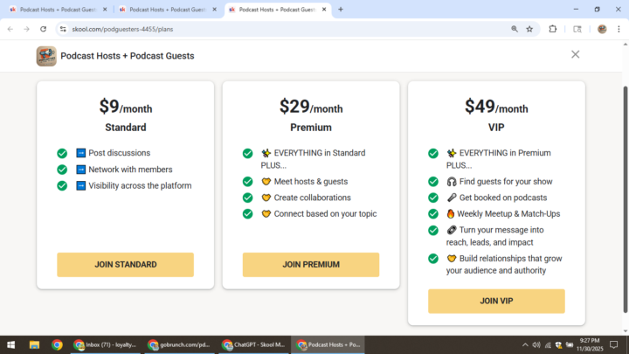
Task: Click the headphones icon for Find guests
Action: pyautogui.click(x=452, y=182)
